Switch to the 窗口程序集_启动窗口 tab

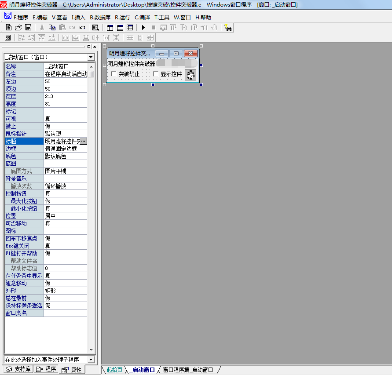click(x=188, y=370)
